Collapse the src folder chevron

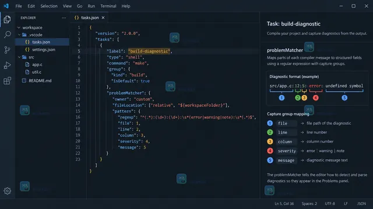pyautogui.click(x=19, y=57)
